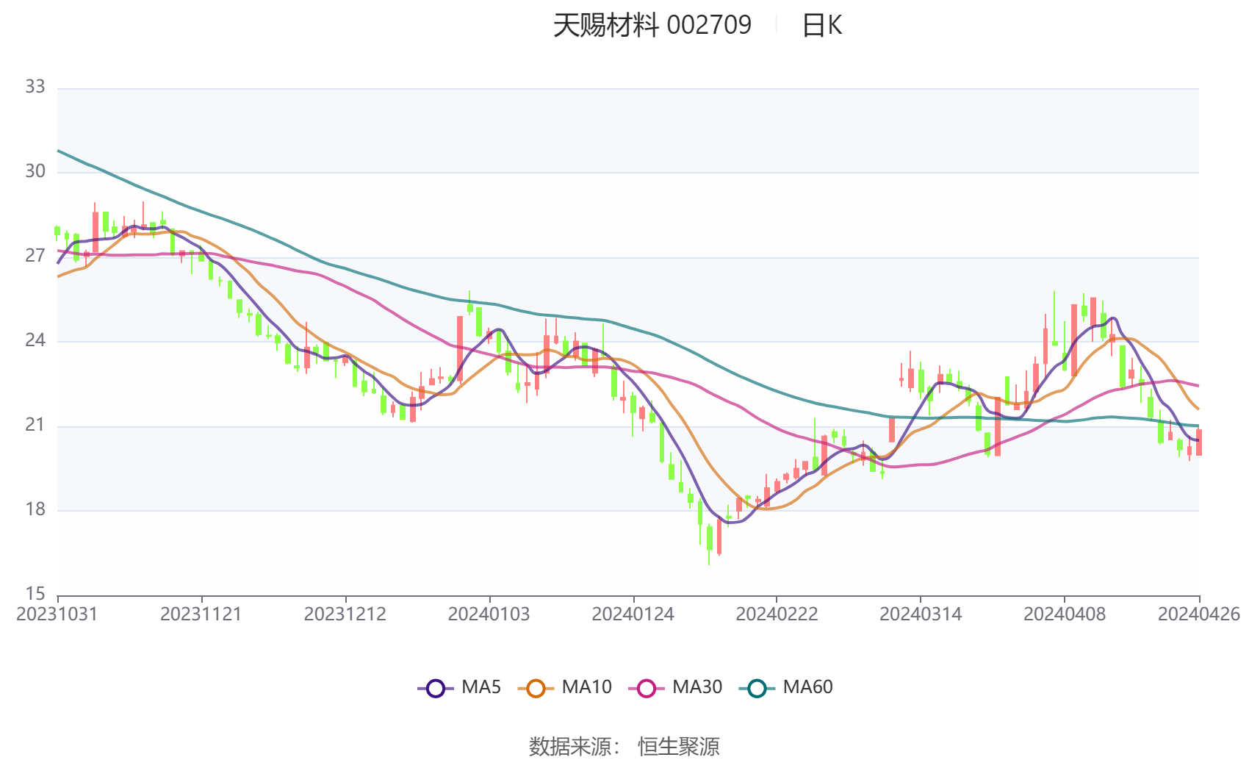Select the 20240222 x-axis date label
1249x760 pixels.
pyautogui.click(x=777, y=614)
